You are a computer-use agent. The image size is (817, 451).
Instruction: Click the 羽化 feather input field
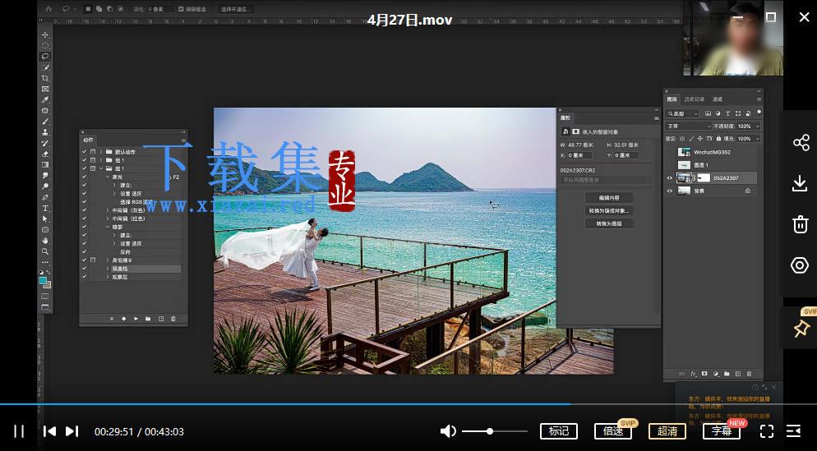[x=160, y=9]
